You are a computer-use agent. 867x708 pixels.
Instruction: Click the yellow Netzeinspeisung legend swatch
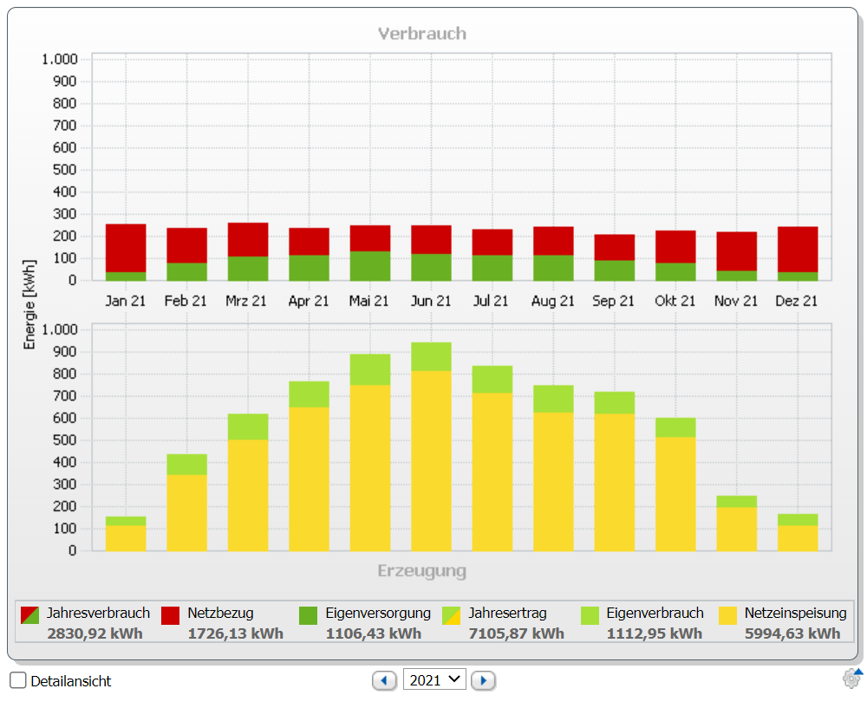[x=727, y=615]
